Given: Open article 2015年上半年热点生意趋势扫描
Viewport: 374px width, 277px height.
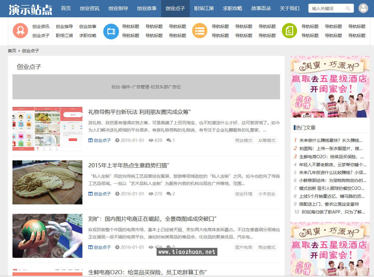Looking at the screenshot, I should tap(129, 165).
